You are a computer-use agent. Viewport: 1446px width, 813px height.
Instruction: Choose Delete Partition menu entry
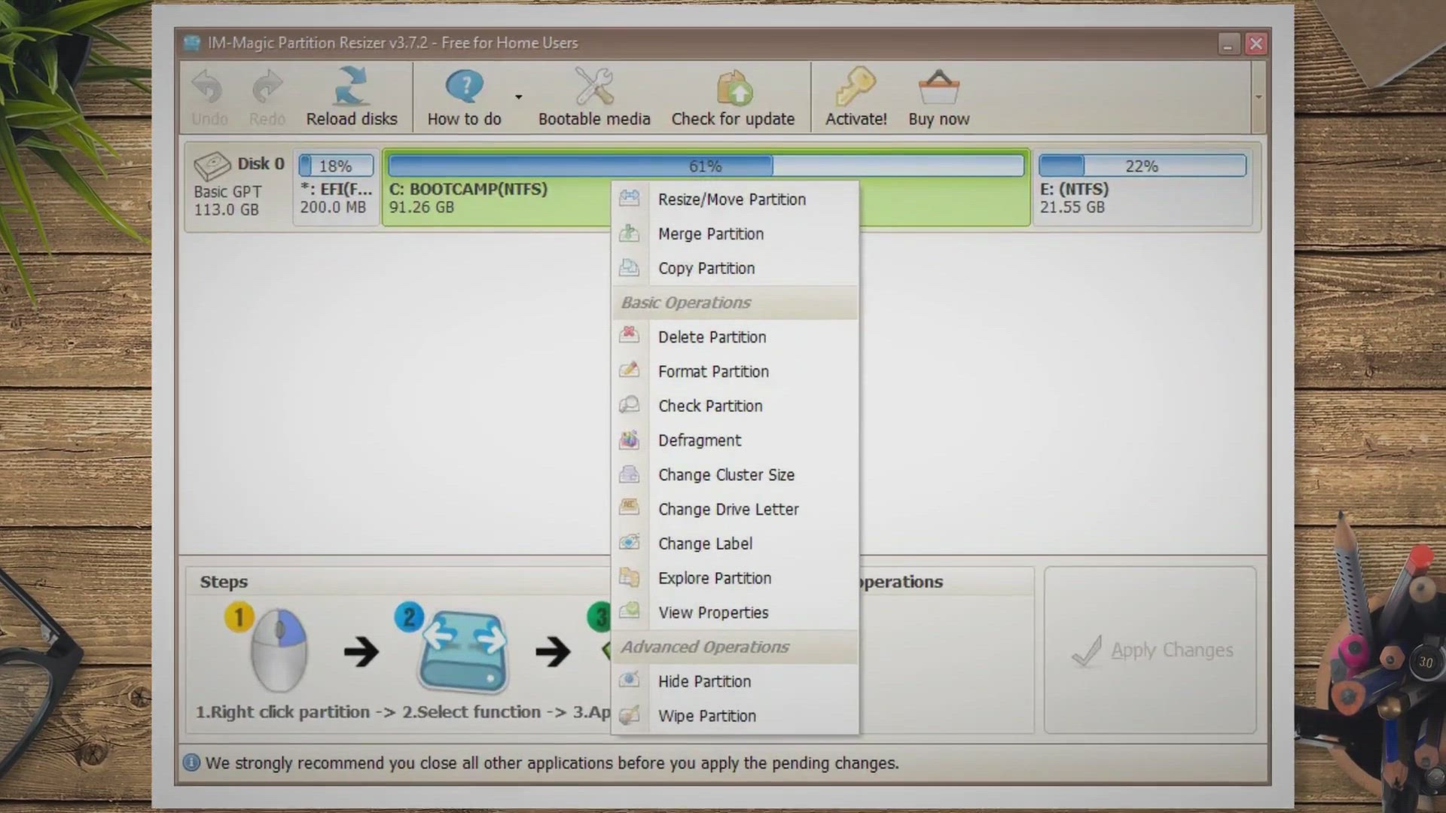tap(734, 337)
